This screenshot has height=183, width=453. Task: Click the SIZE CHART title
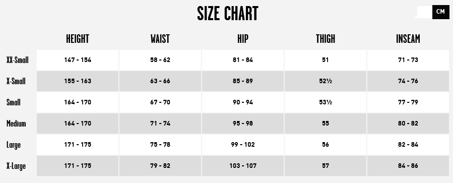[x=228, y=14]
